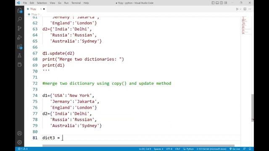Run the Python file with play button
Image resolution: width=269 pixels, height=151 pixels.
tap(237, 9)
